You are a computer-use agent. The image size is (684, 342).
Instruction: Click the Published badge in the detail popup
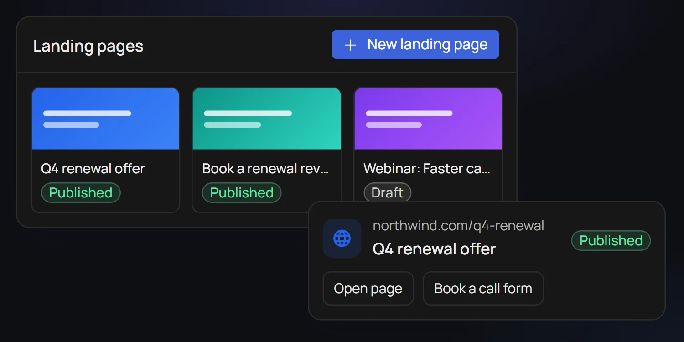click(611, 240)
